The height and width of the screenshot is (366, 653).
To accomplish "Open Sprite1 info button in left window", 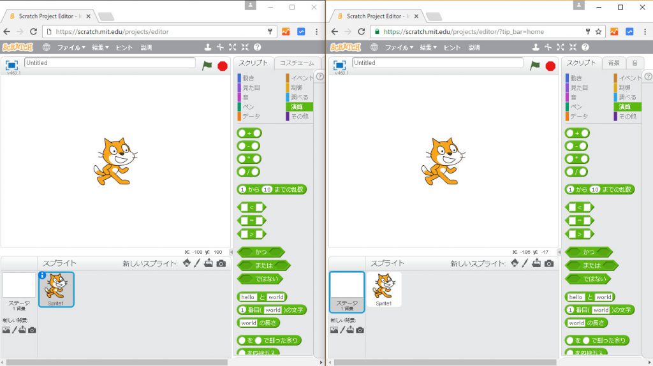I will click(x=42, y=275).
